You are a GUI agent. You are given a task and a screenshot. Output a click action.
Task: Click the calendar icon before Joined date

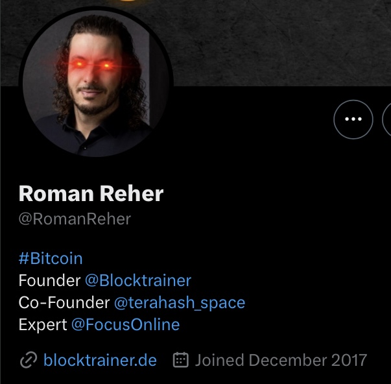pyautogui.click(x=181, y=360)
